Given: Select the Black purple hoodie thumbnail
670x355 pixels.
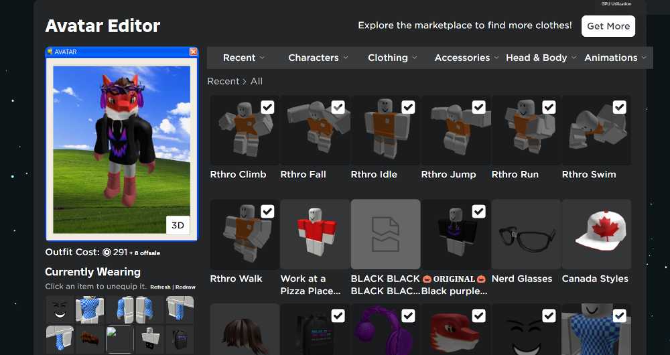Looking at the screenshot, I should 456,234.
